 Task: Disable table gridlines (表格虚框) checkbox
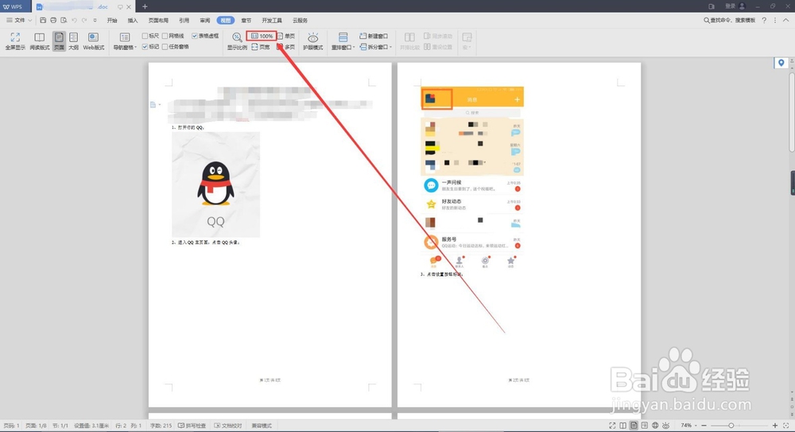pos(194,36)
